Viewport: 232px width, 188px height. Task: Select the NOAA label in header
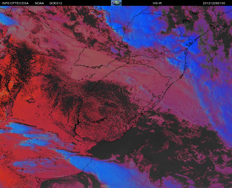39,3
